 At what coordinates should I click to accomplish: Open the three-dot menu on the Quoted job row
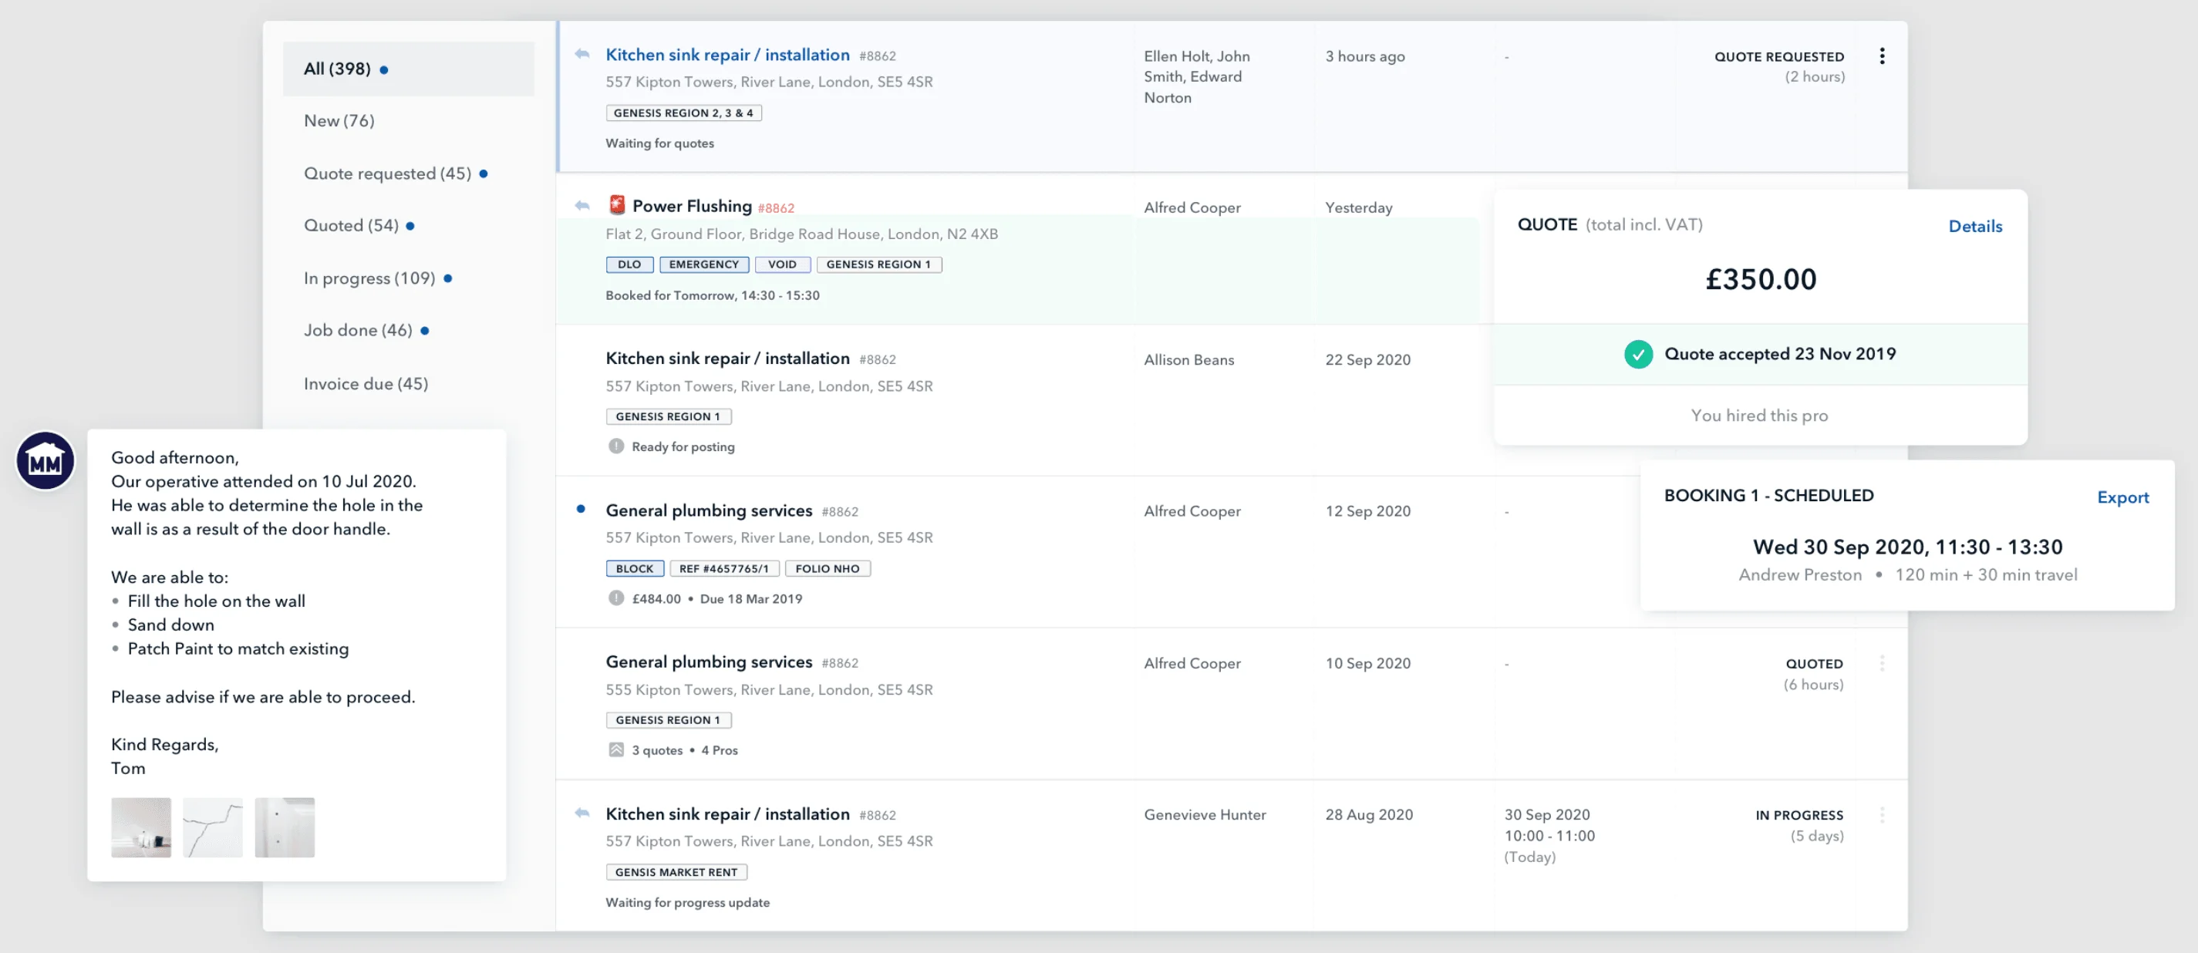pyautogui.click(x=1882, y=663)
